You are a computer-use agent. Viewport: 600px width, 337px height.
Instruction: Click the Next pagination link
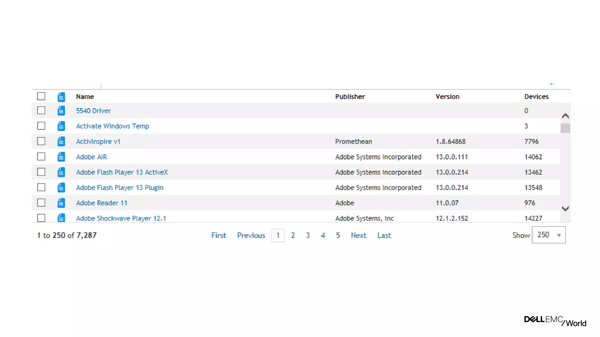tap(359, 235)
